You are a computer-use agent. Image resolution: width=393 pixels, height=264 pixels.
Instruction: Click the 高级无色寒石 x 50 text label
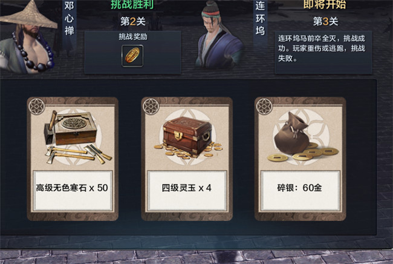[x=72, y=188]
